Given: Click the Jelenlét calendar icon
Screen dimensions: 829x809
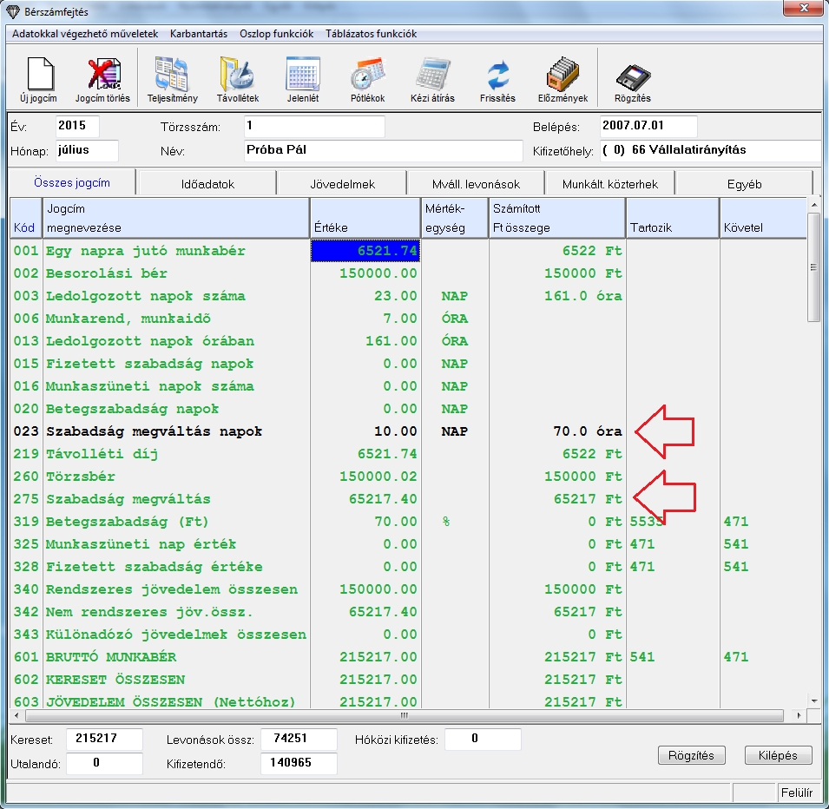Looking at the screenshot, I should [x=303, y=75].
